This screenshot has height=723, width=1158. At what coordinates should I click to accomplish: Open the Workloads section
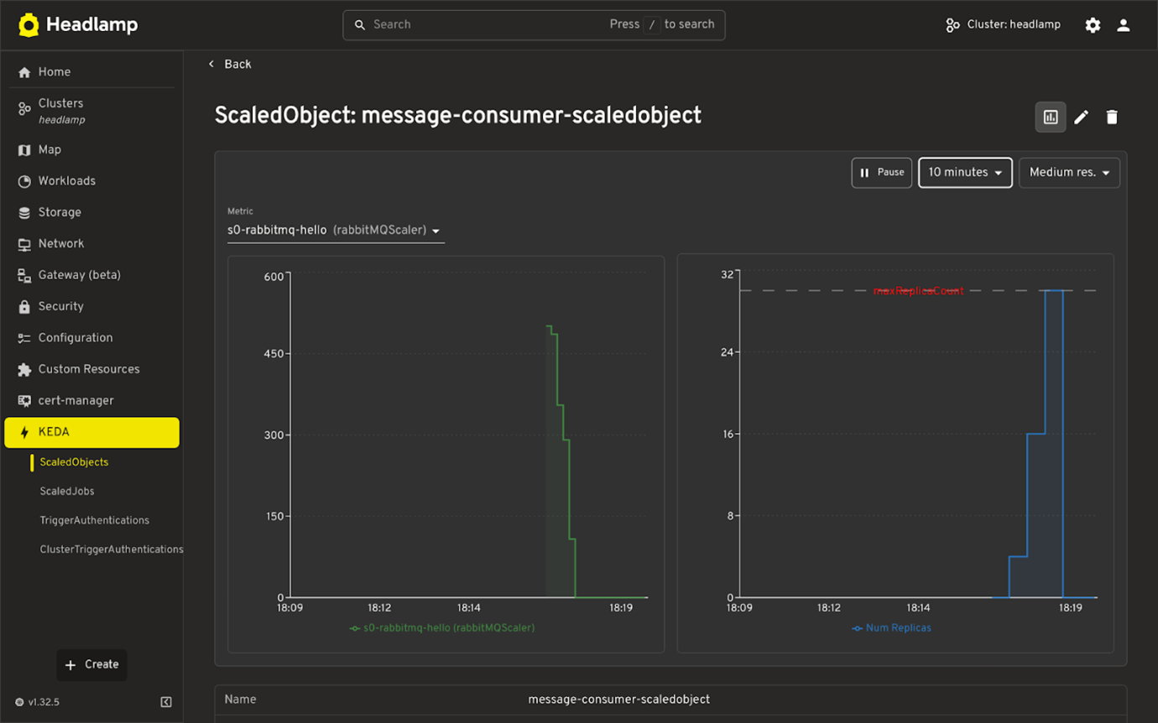tap(91, 181)
